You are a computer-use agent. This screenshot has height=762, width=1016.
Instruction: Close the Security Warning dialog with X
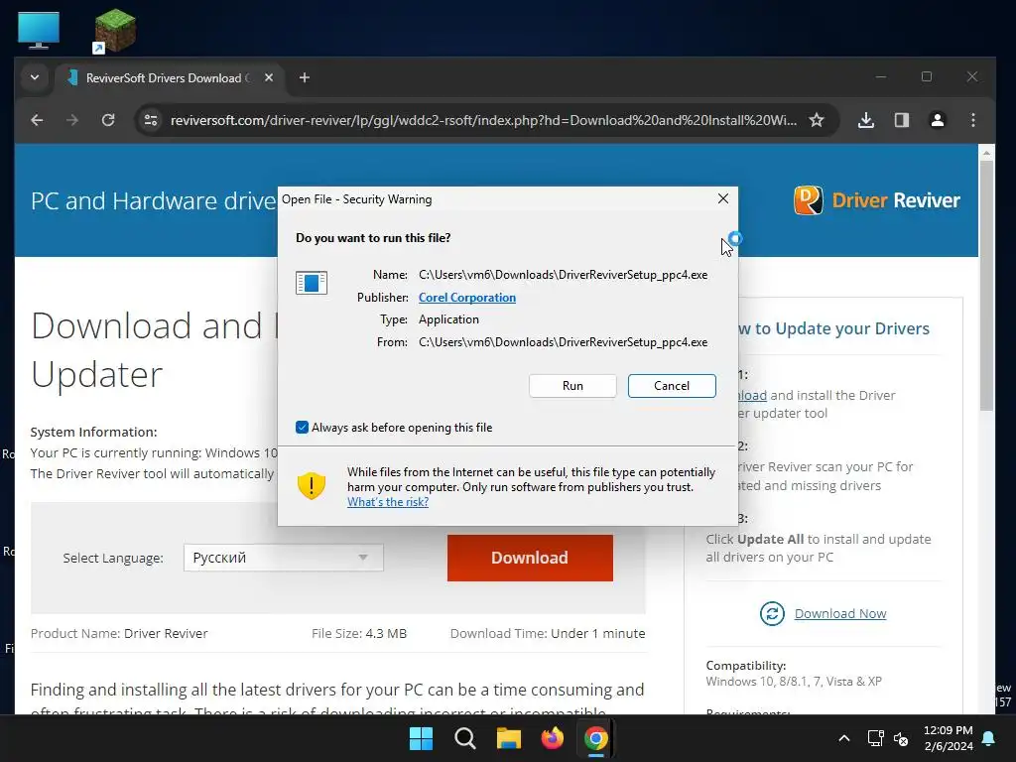[723, 198]
